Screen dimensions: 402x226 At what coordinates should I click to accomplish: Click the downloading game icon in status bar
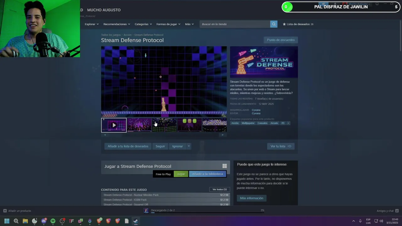146,211
